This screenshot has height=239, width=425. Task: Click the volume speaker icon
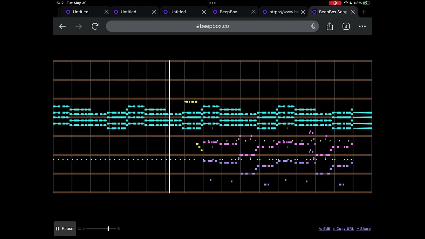[84, 229]
